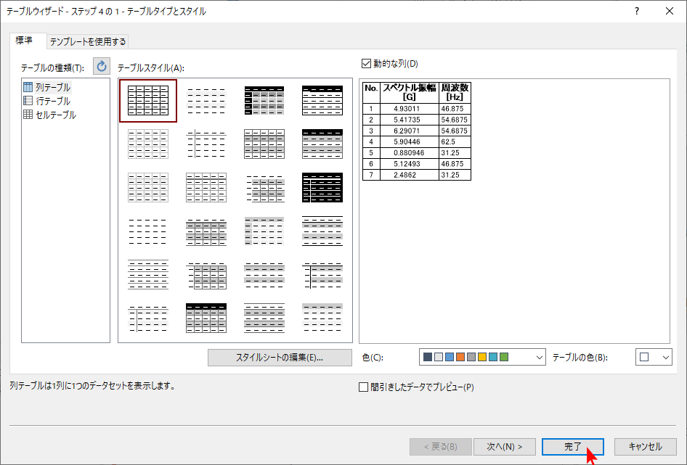
Task: Choose crossed header and column line style, second row
Action: (x=206, y=144)
